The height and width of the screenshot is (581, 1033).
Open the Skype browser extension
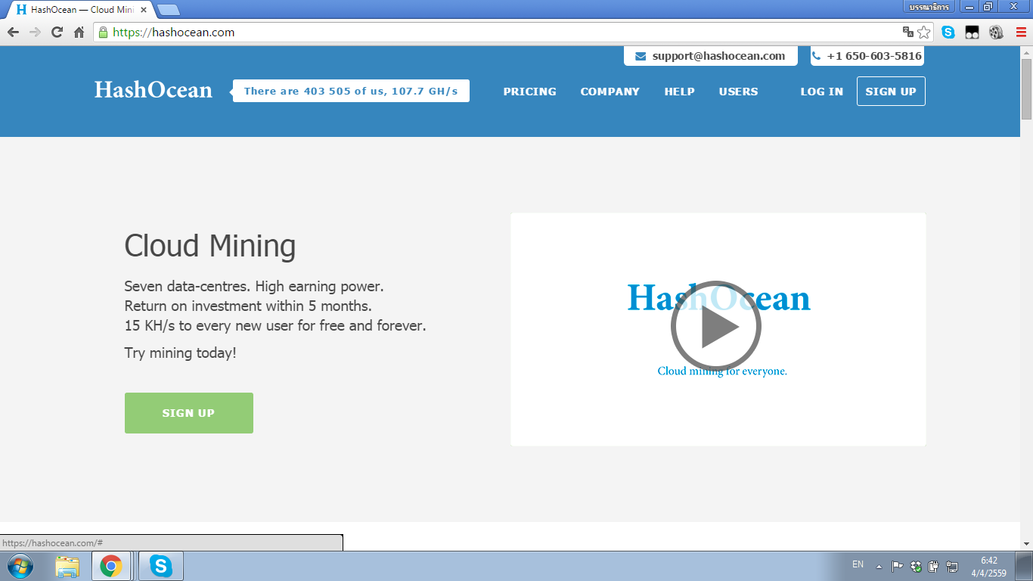click(x=948, y=33)
